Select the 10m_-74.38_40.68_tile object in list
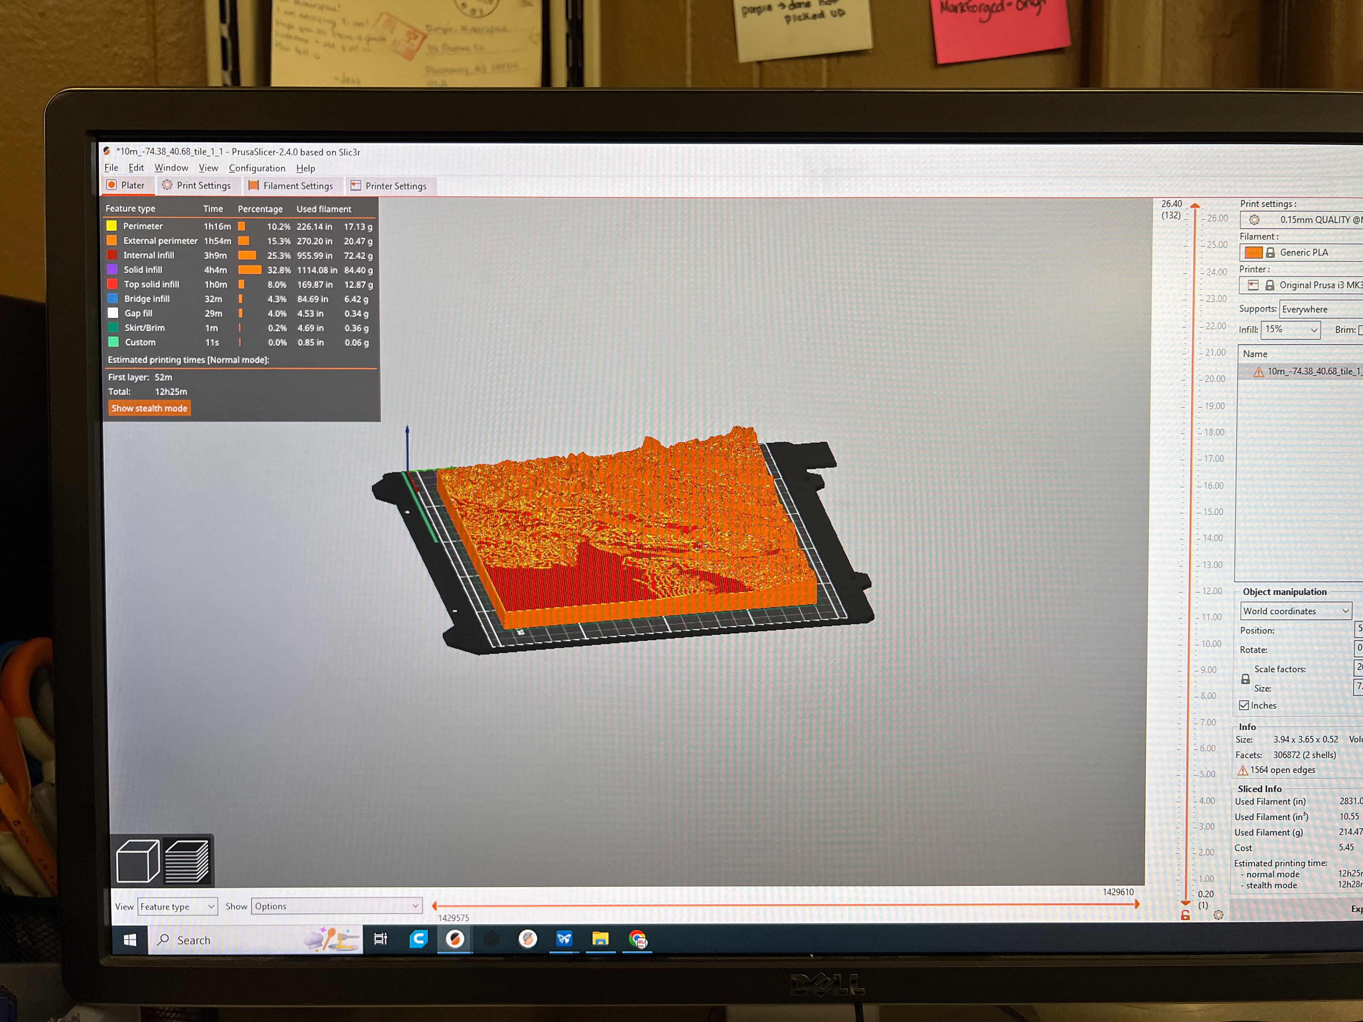The width and height of the screenshot is (1363, 1022). [x=1301, y=372]
